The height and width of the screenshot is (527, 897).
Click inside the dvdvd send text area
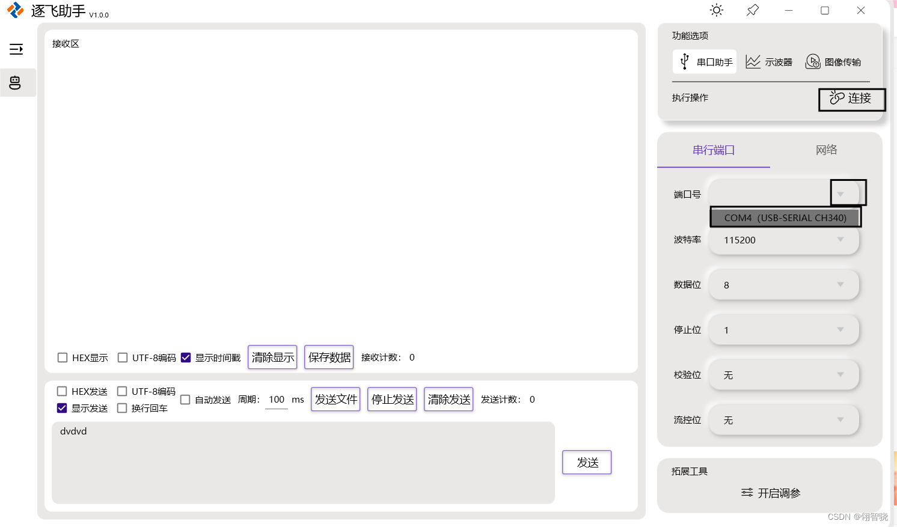301,463
